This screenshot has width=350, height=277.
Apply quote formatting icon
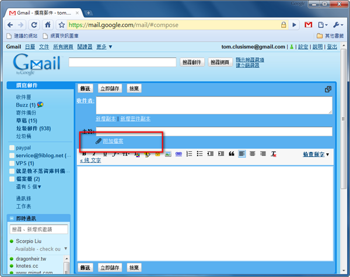(232, 154)
